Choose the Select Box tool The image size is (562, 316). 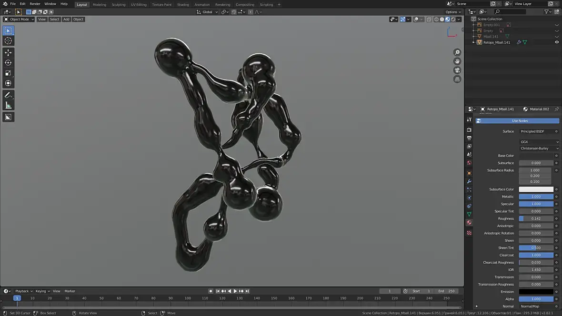[x=8, y=31]
